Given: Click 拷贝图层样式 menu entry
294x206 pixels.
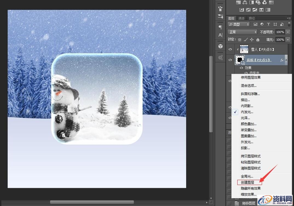Looking at the screenshot, I should tap(250, 156).
